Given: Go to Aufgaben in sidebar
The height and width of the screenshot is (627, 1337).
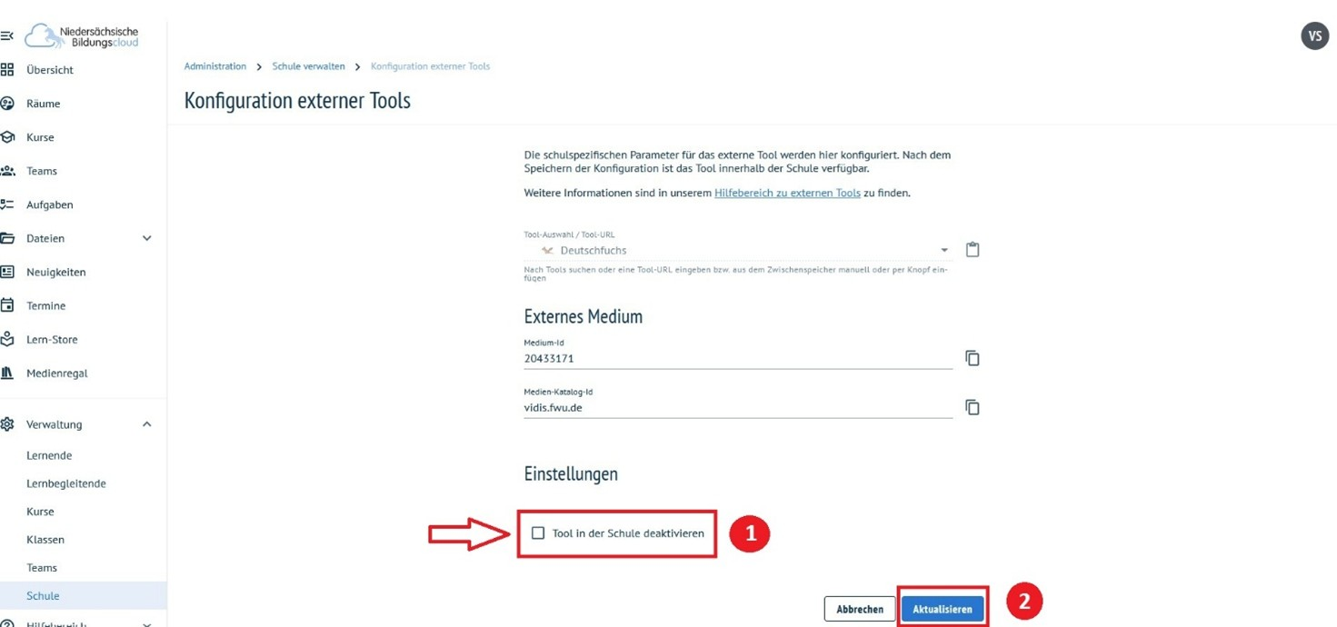Looking at the screenshot, I should coord(49,204).
